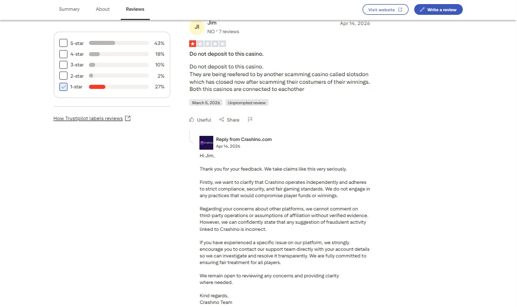Screen dimensions: 517x307
Task: Click the Crashino.com logo thumbnail
Action: 207,143
